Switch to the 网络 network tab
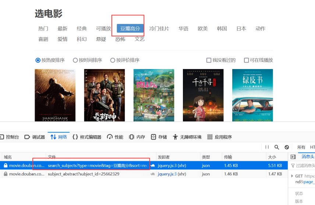Screen dimensions: 315x205 [59, 137]
